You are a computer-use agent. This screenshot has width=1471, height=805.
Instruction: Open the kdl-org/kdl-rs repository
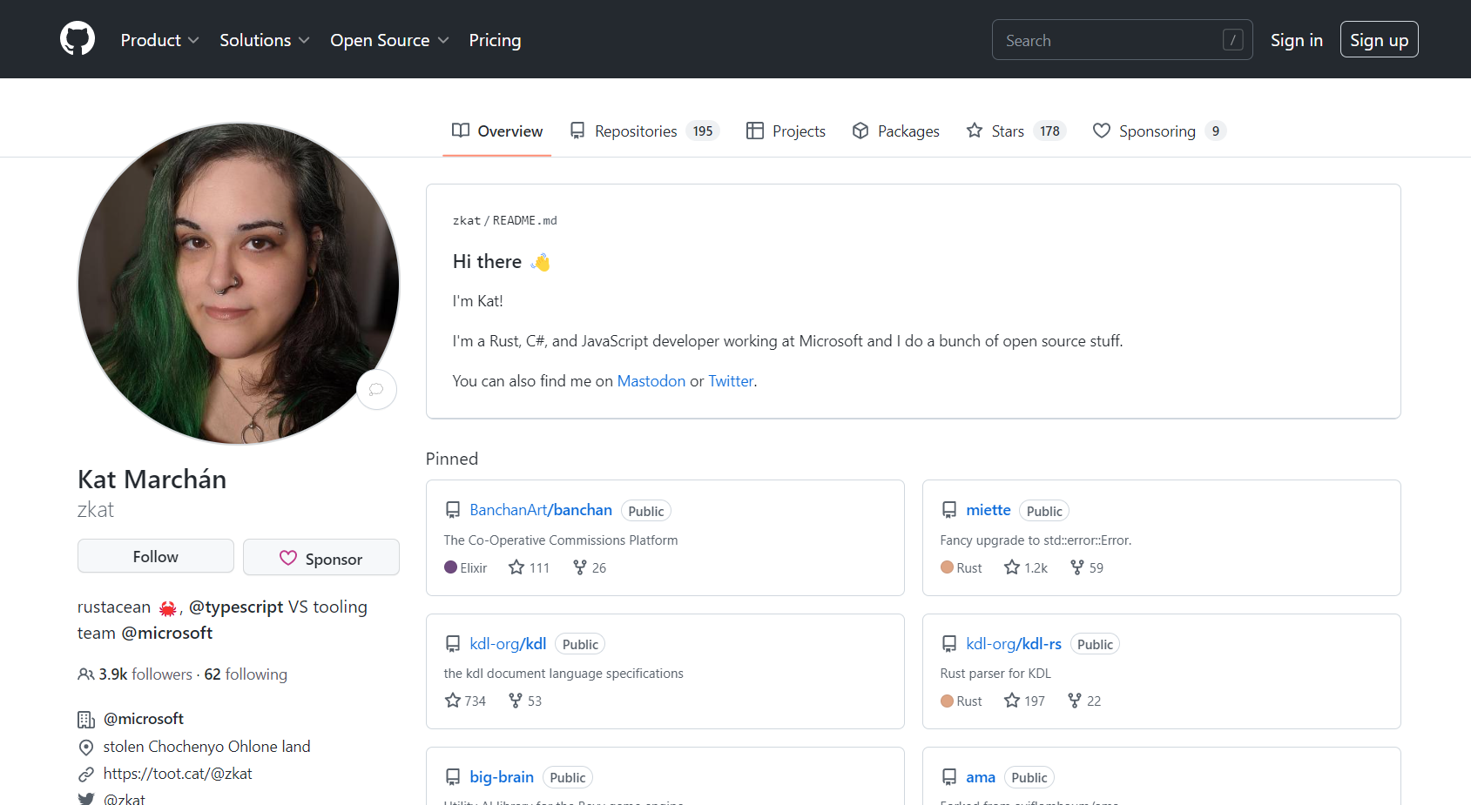tap(1014, 644)
